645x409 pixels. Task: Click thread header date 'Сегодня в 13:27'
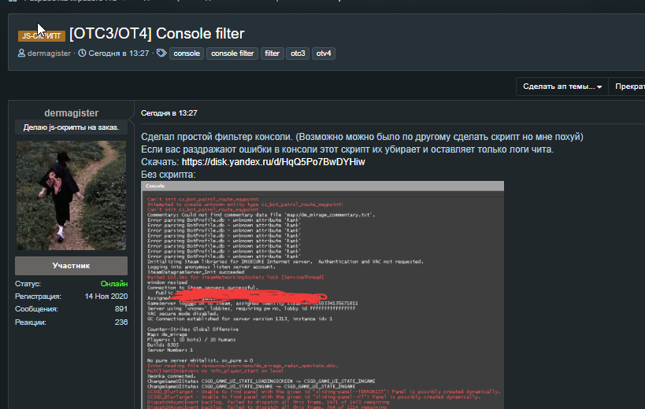pyautogui.click(x=119, y=53)
